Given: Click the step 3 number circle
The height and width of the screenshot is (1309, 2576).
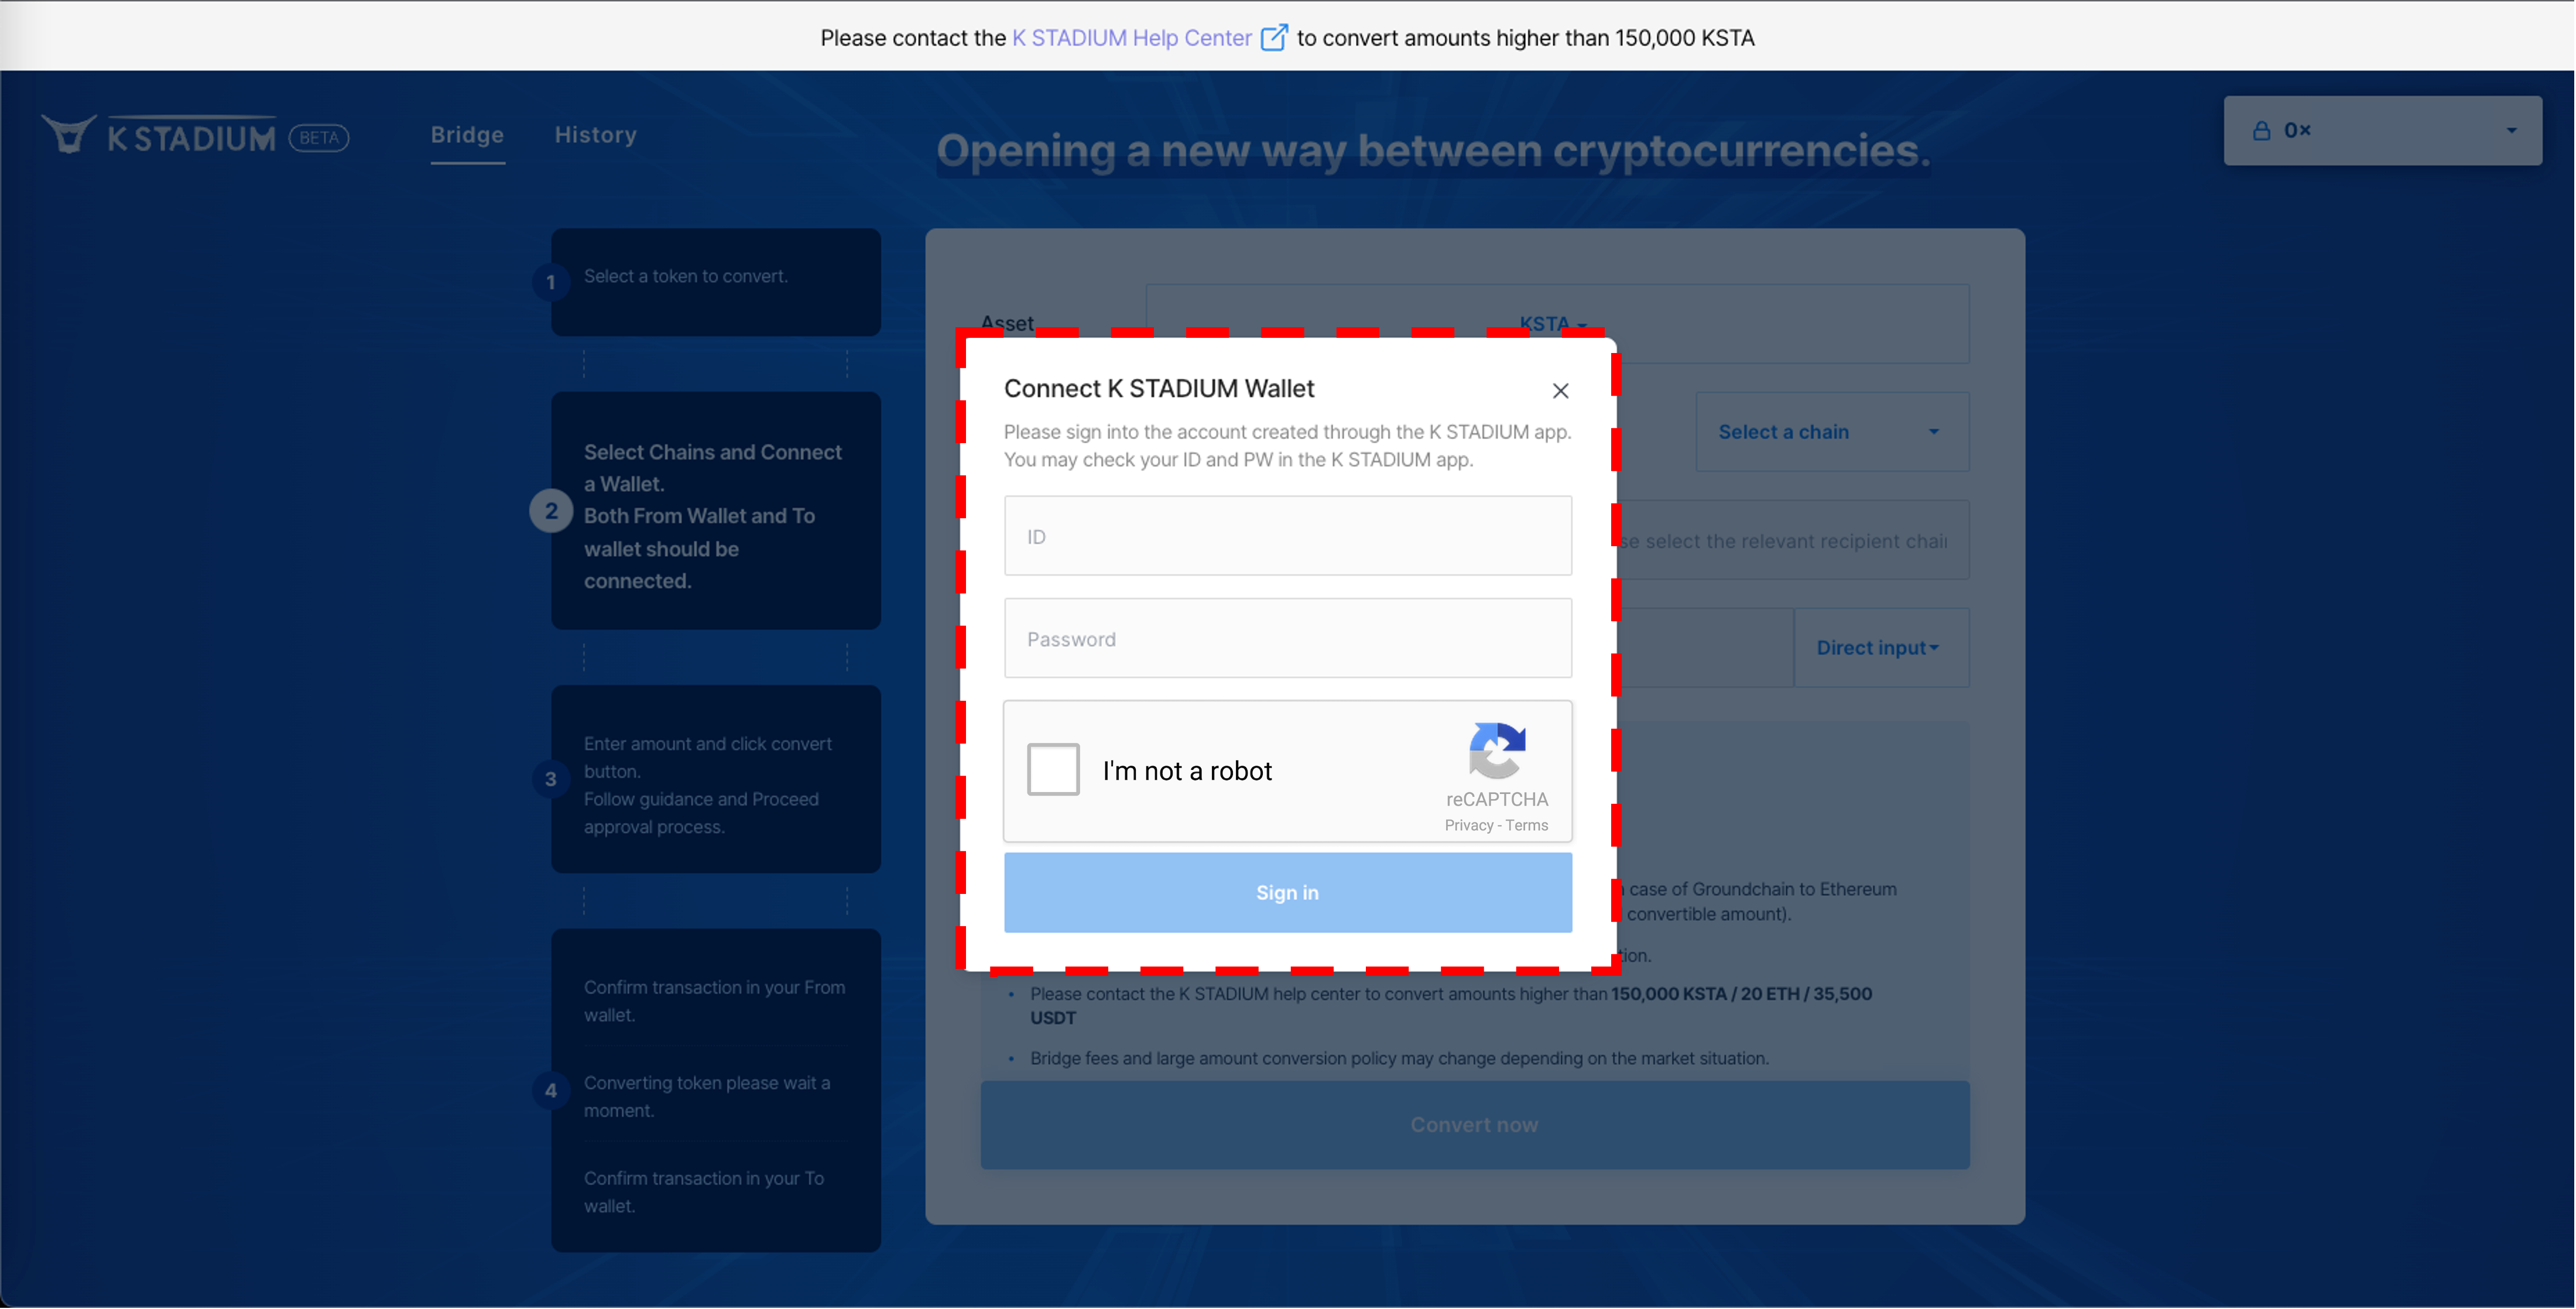Looking at the screenshot, I should click(551, 779).
